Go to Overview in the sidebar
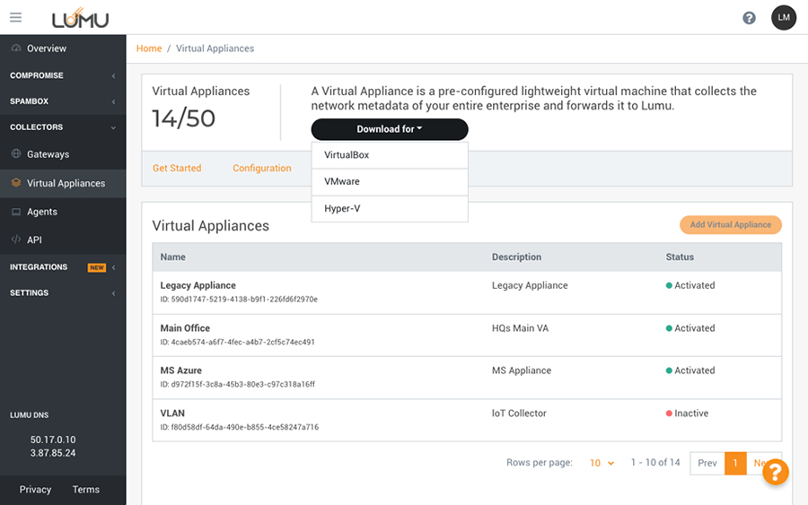The image size is (808, 505). coord(46,48)
